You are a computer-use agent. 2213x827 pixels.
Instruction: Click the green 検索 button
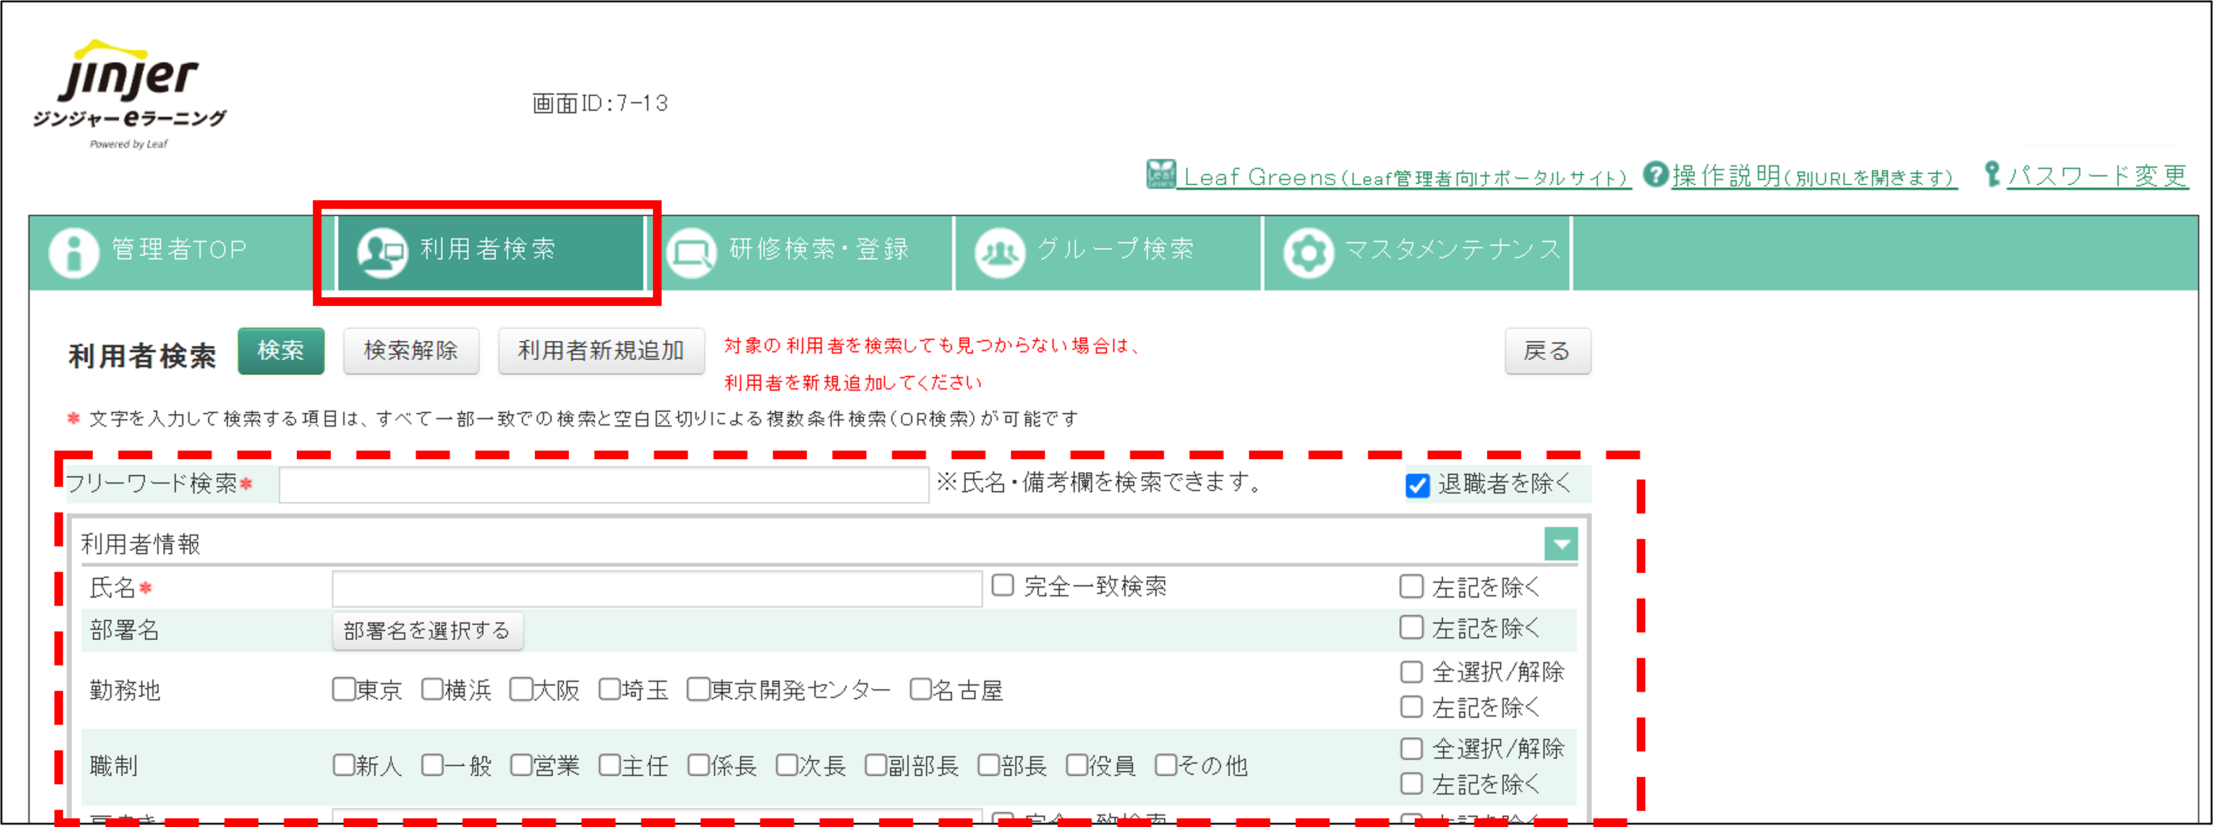[281, 350]
